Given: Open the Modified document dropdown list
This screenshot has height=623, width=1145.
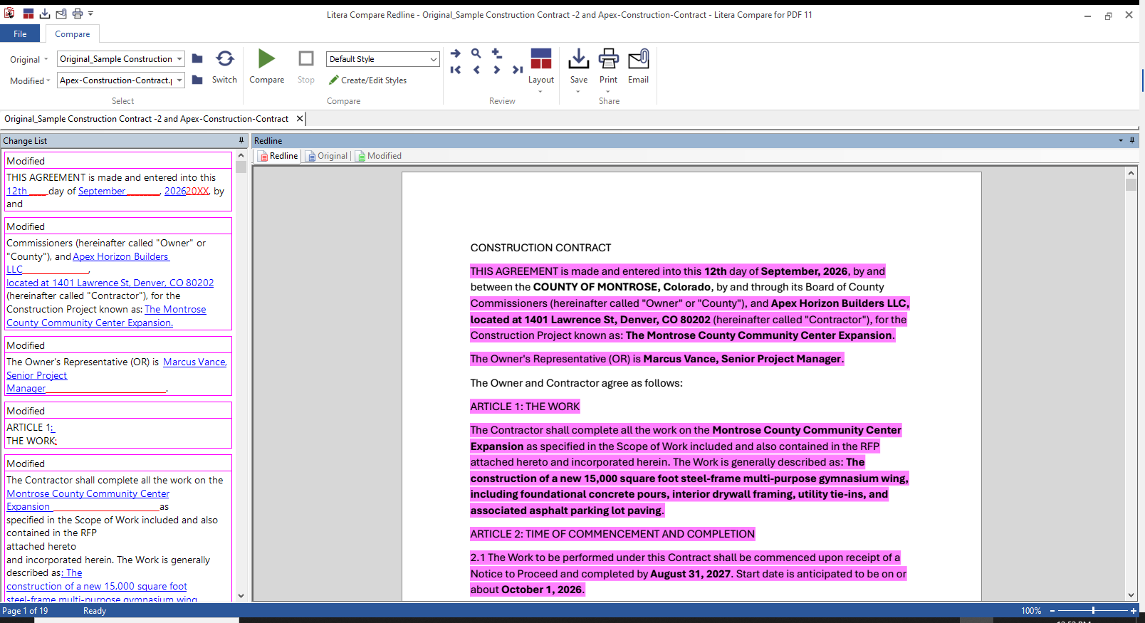Looking at the screenshot, I should click(179, 80).
